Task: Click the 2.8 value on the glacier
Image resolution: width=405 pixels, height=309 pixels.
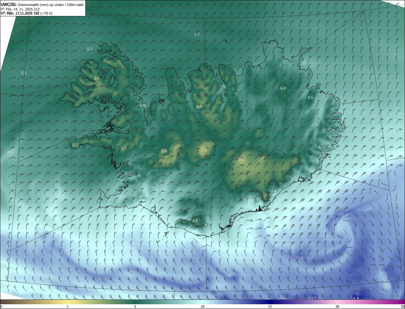Action: tap(164, 151)
